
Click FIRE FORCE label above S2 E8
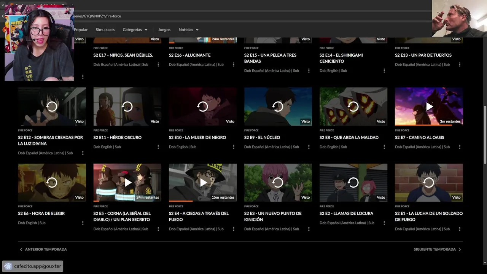pos(327,131)
